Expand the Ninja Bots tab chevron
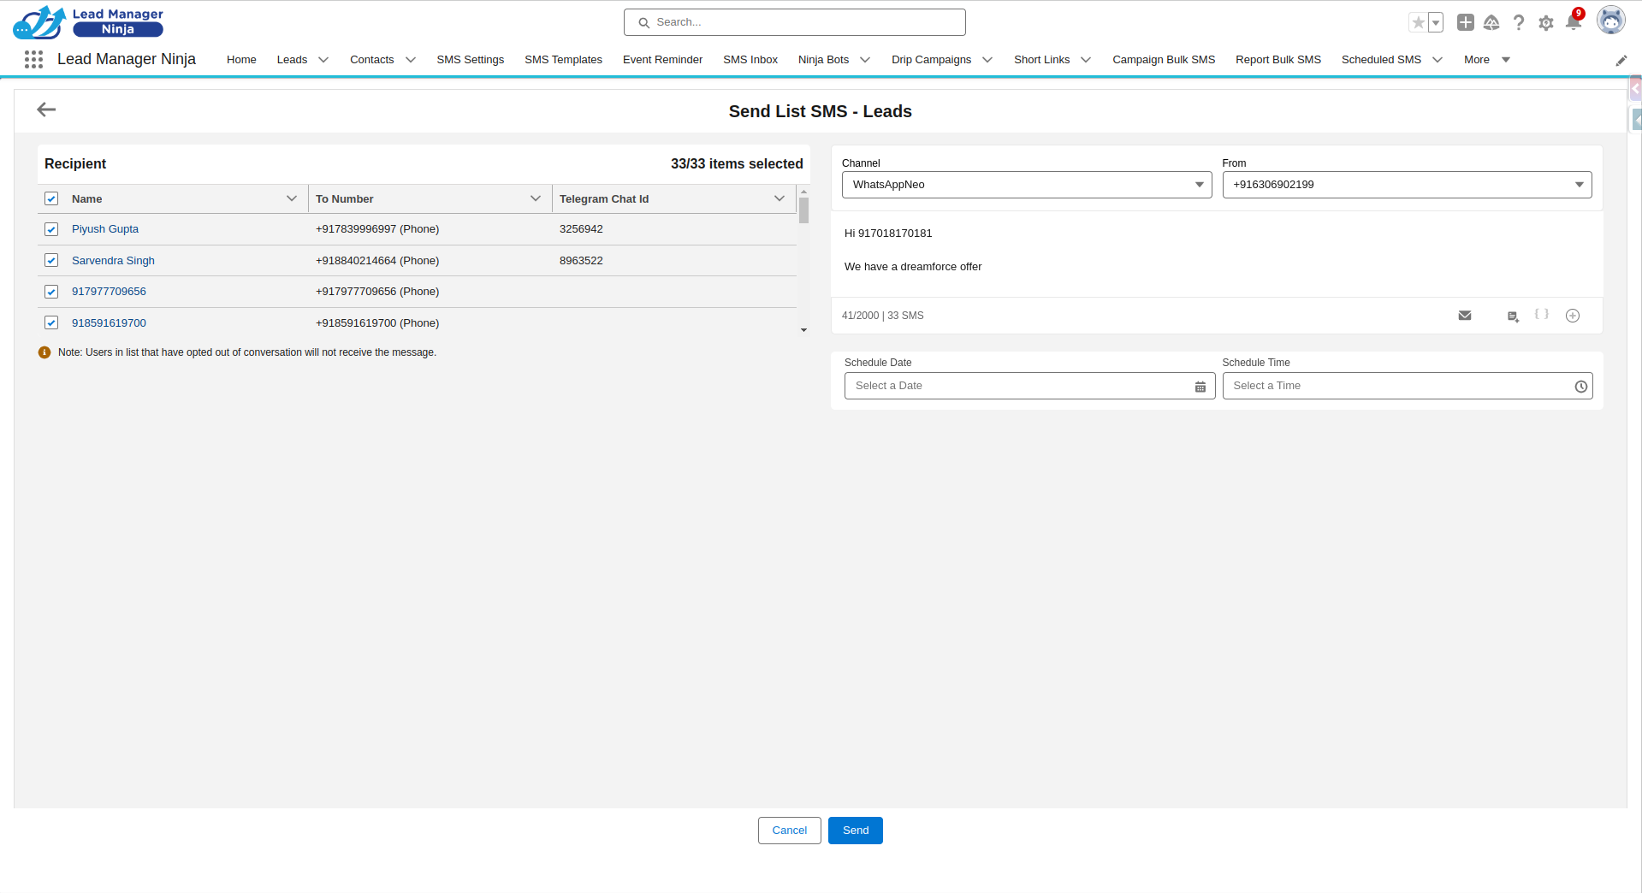 (865, 60)
